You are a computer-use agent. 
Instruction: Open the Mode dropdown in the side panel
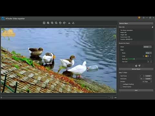[x=148, y=47]
